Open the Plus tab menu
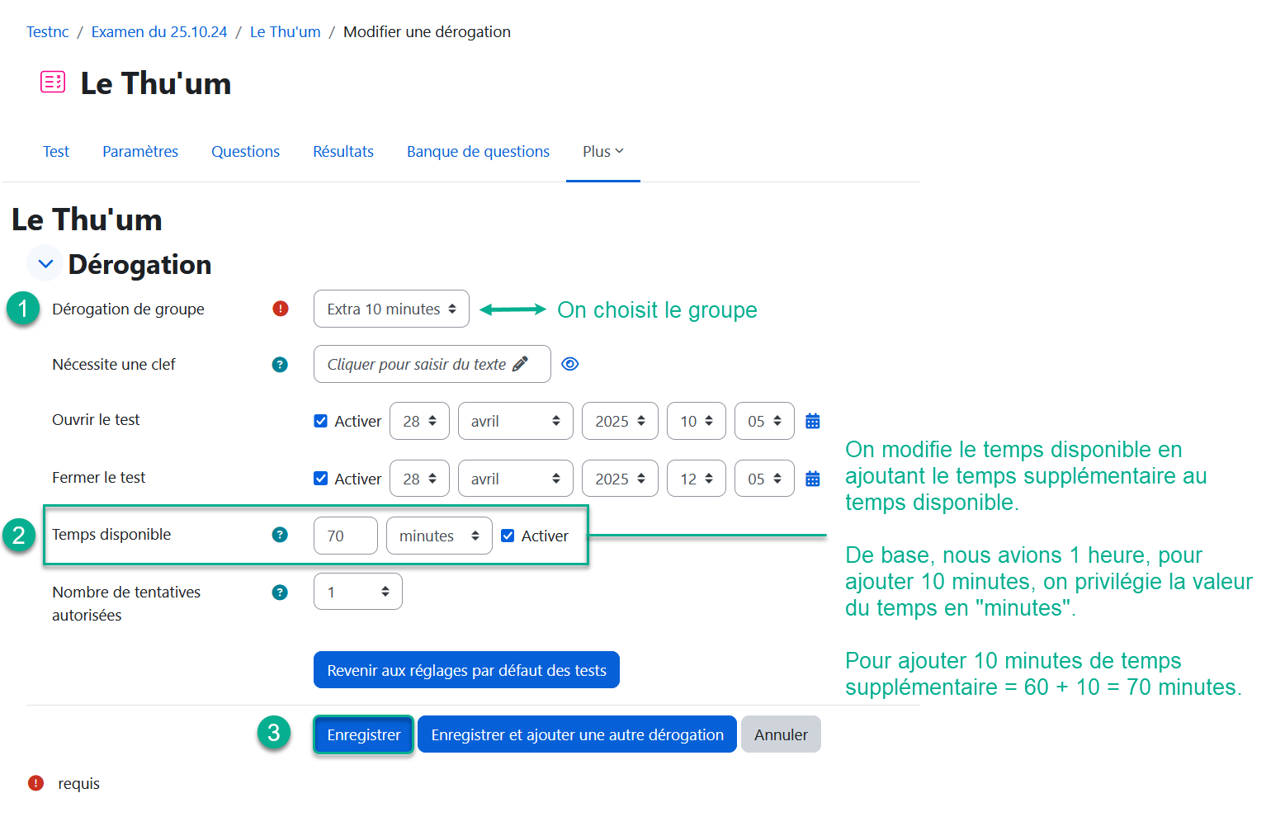Image resolution: width=1266 pixels, height=831 pixels. click(602, 152)
